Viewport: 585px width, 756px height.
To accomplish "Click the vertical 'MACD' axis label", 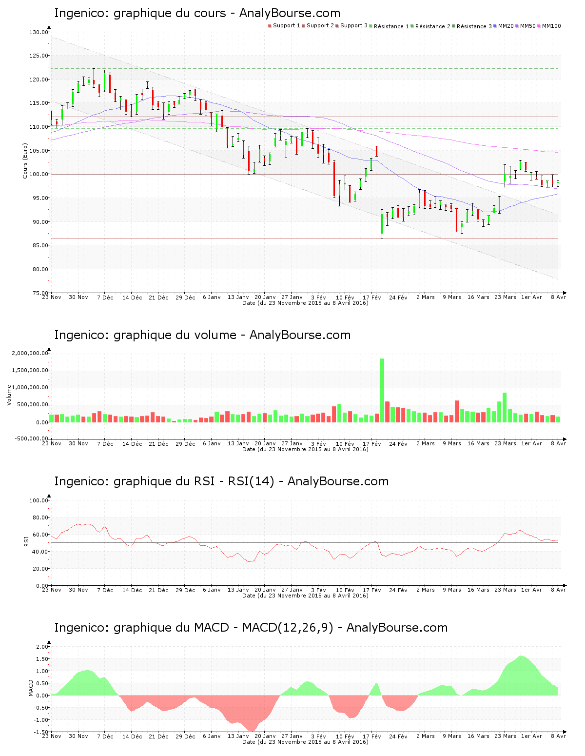I will (x=31, y=688).
